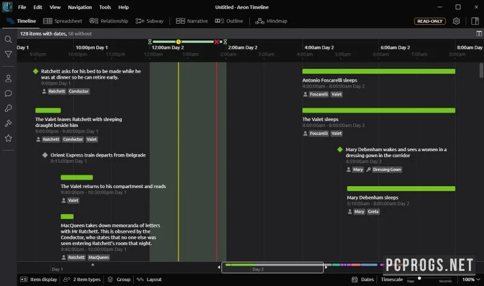This screenshot has width=484, height=286.
Task: Click the left hourglass range handle
Action: (x=149, y=42)
